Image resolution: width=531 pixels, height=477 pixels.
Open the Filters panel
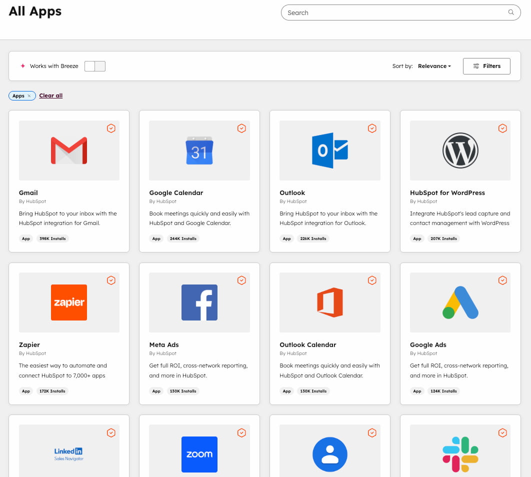[486, 66]
